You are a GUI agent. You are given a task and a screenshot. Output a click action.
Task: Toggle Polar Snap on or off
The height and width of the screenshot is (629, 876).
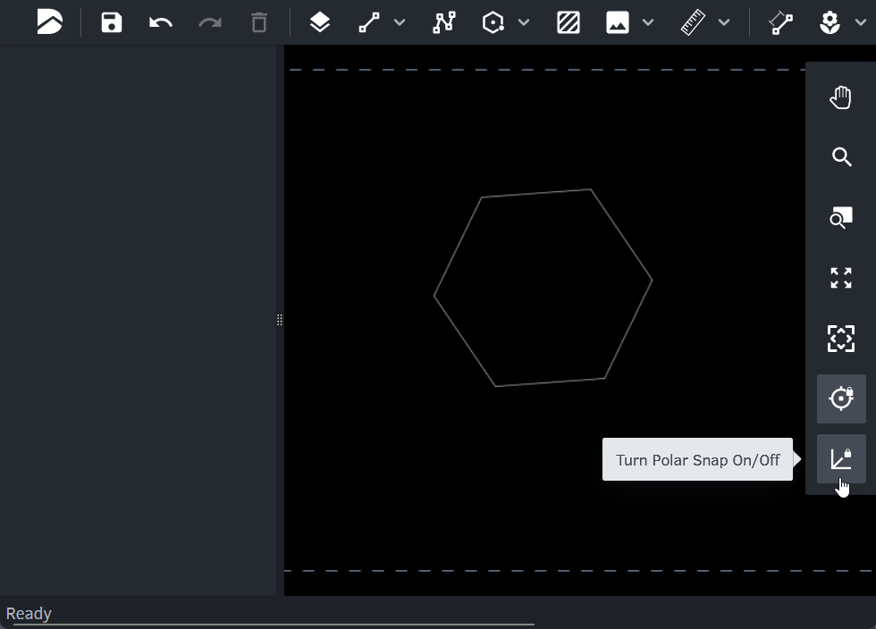point(841,459)
